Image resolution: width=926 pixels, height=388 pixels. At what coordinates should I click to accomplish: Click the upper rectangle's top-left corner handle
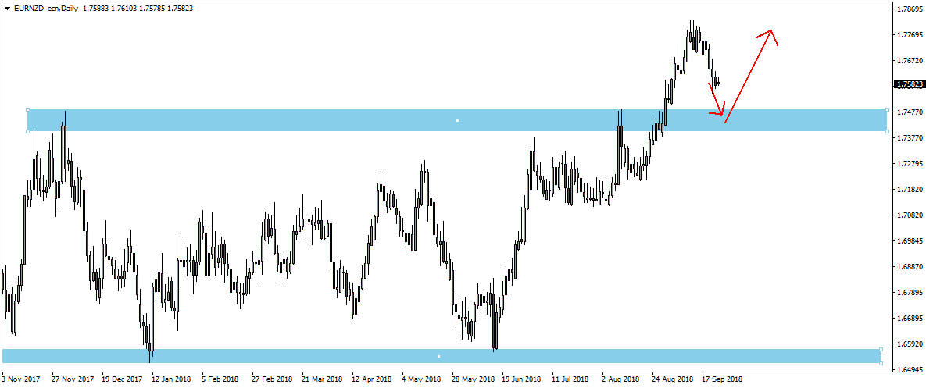point(28,109)
